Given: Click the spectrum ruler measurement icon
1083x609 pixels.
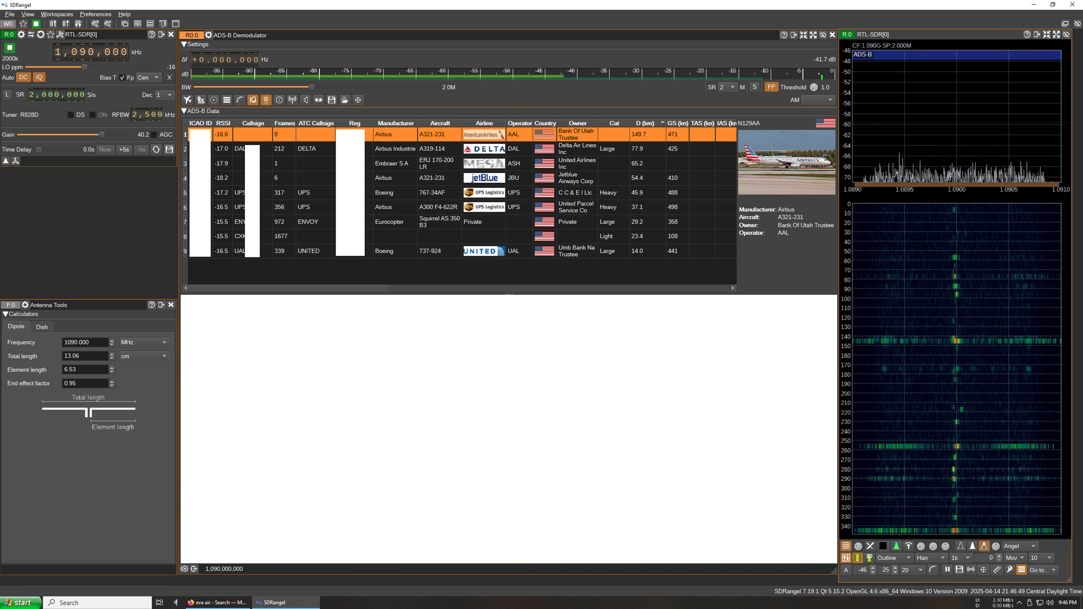Looking at the screenshot, I should coord(997,570).
